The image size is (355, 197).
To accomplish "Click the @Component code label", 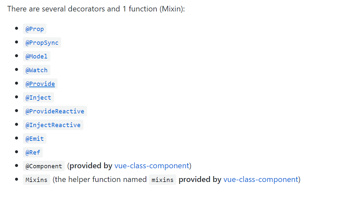I will pos(44,166).
